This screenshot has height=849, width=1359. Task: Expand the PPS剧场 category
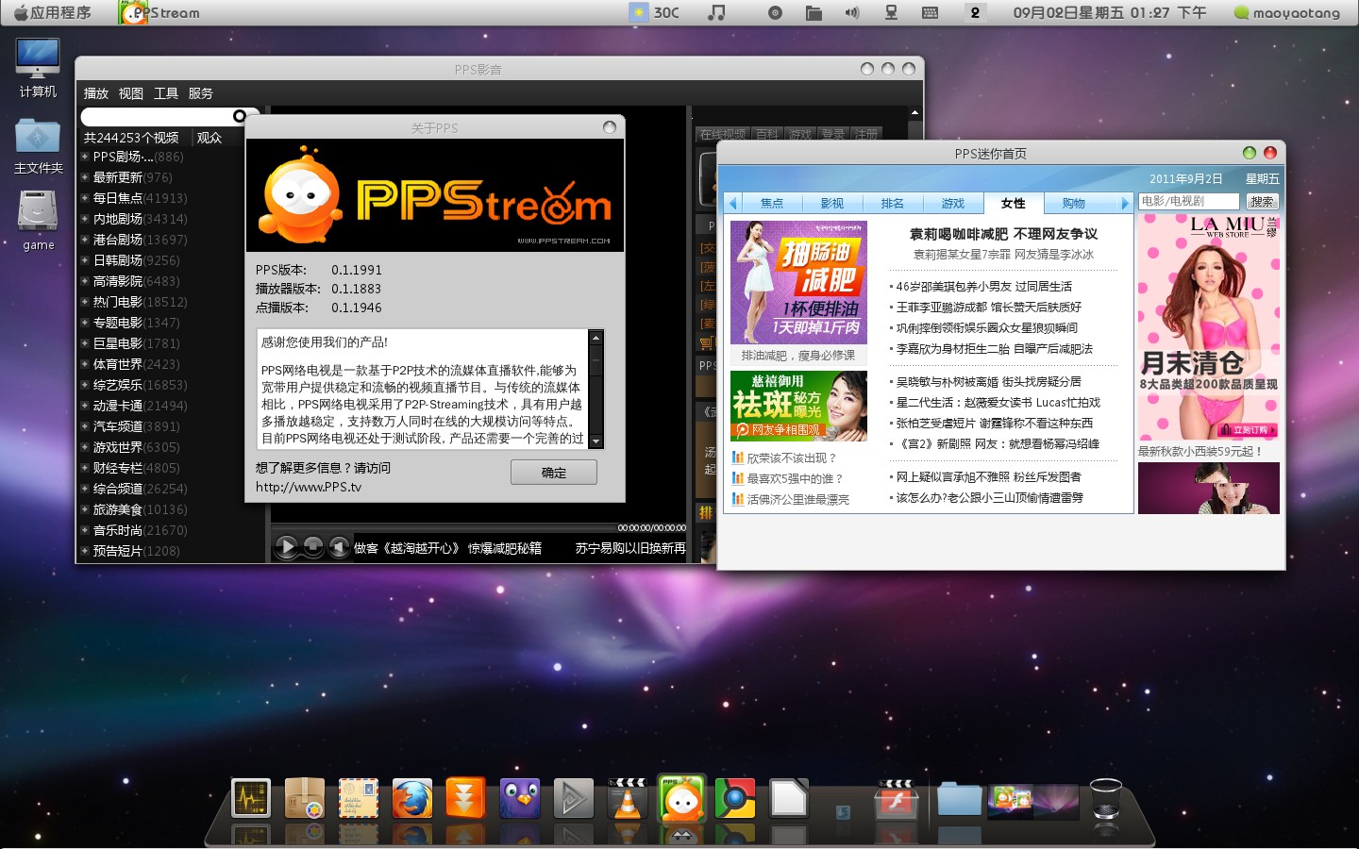pos(85,157)
